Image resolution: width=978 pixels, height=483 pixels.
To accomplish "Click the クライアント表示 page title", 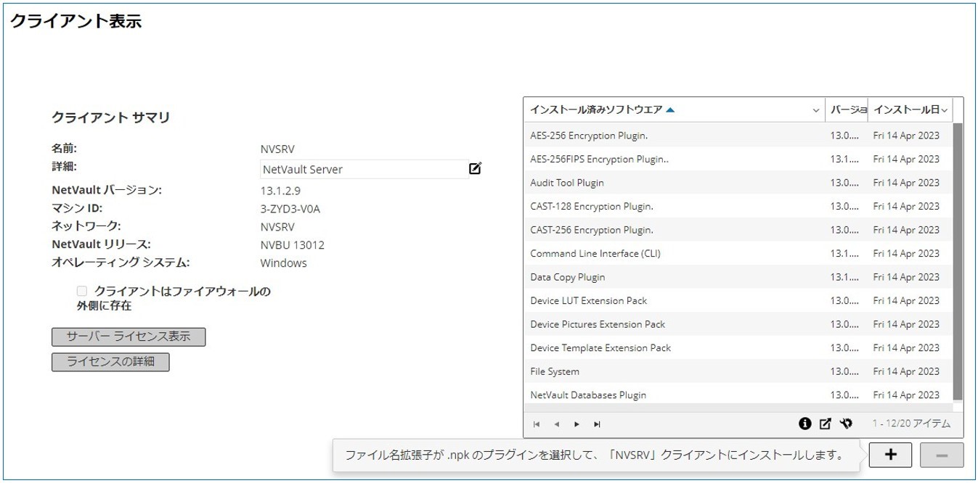I will (76, 22).
